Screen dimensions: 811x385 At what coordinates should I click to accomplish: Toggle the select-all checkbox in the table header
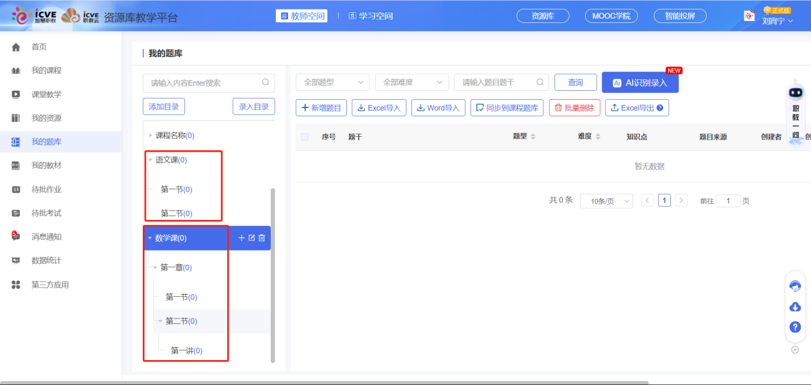[303, 136]
